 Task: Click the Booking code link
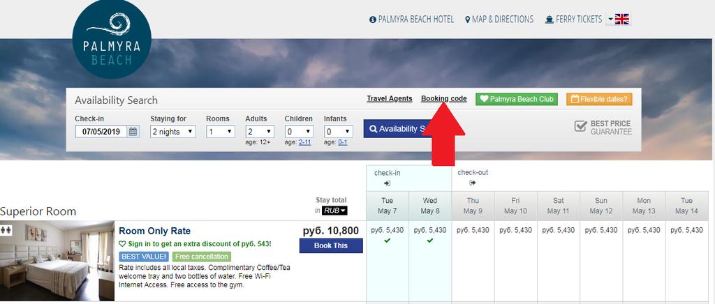point(444,99)
